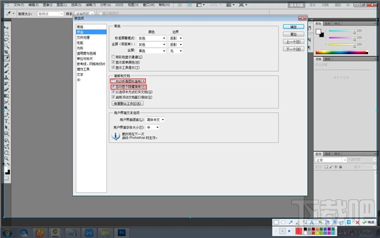Screen dimensions: 380x238
Task: Select the highlighted Eyedropper tool in toolbox
Action: (6, 58)
